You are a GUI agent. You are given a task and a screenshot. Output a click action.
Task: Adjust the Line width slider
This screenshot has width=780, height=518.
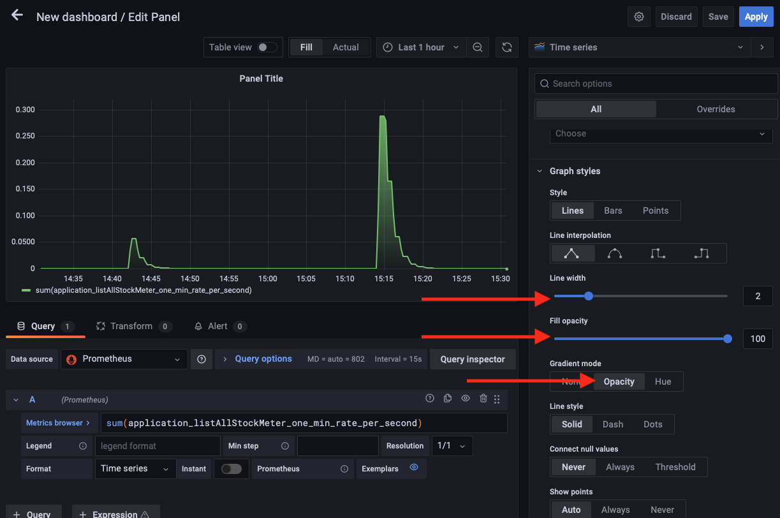point(640,296)
